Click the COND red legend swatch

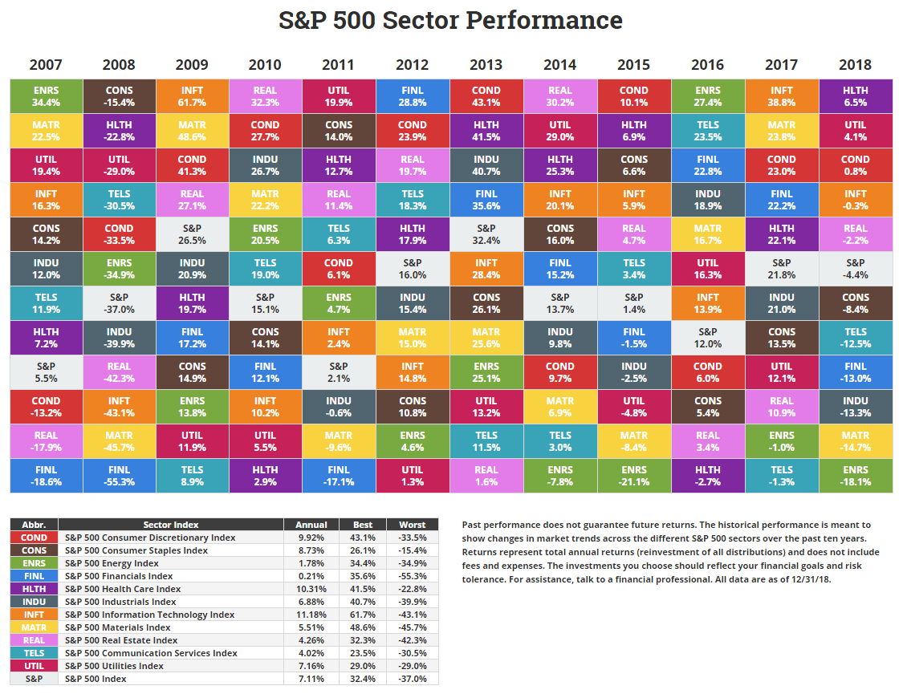click(x=34, y=538)
